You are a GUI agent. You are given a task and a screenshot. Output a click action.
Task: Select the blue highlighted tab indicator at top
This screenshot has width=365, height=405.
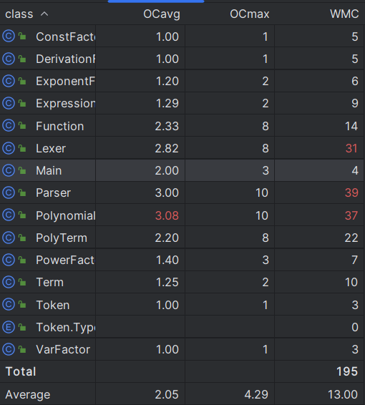point(156,1)
